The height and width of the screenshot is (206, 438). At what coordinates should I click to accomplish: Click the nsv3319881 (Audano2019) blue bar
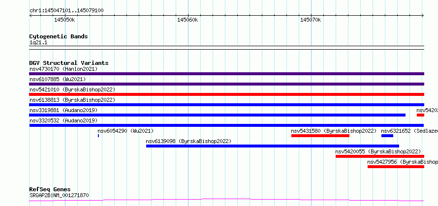[218, 115]
